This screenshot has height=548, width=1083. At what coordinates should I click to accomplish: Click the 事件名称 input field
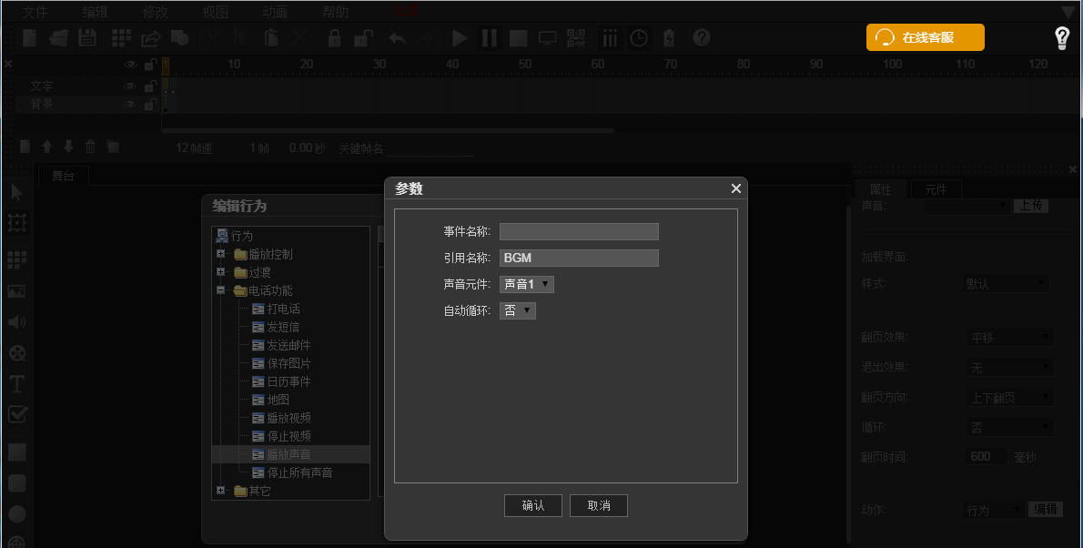pos(578,231)
